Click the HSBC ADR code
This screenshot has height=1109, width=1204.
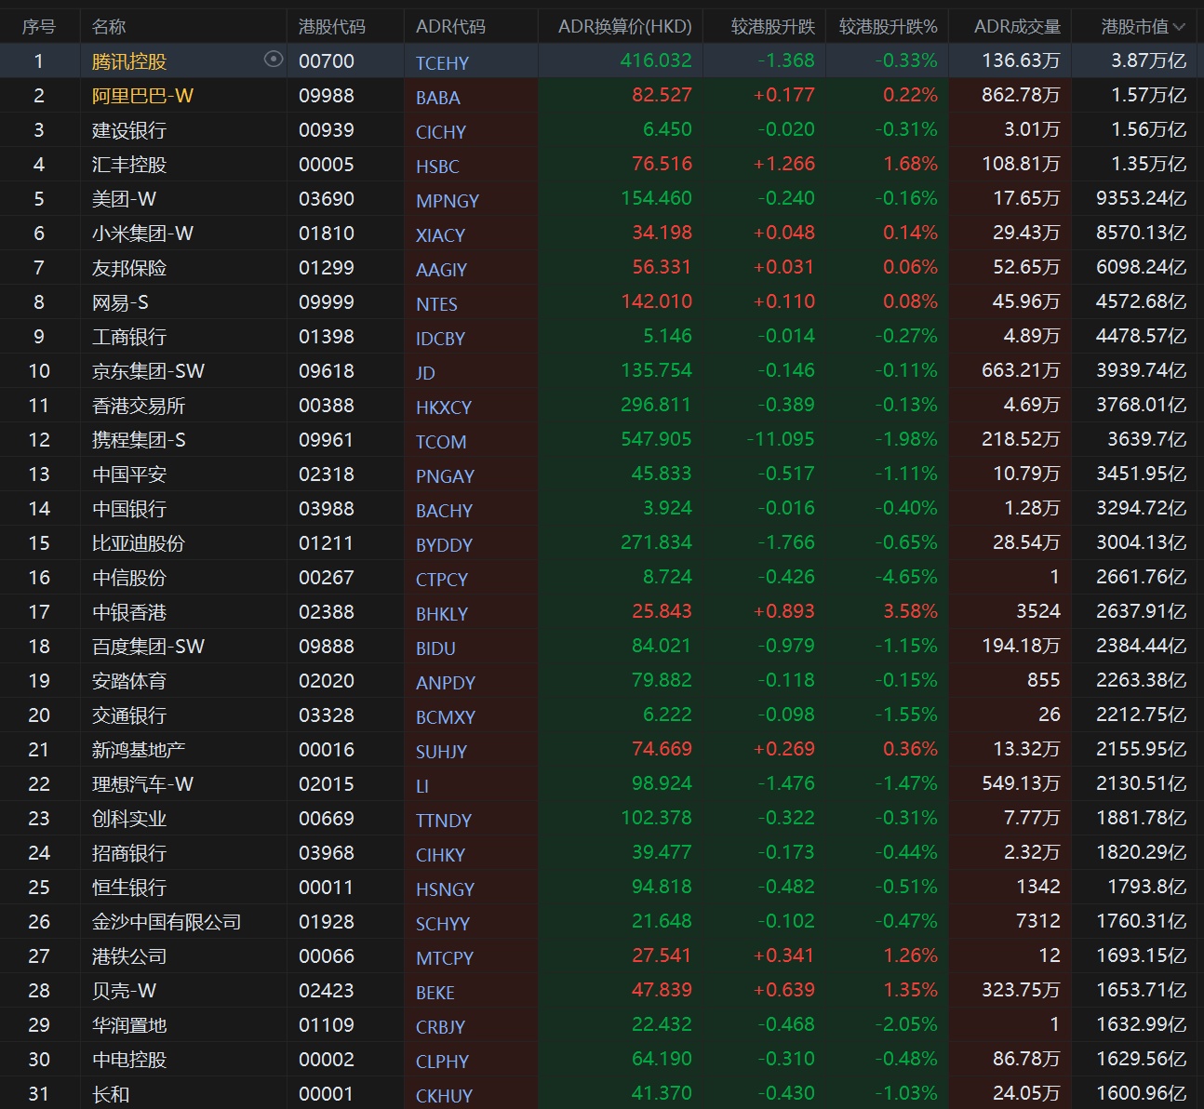(437, 167)
